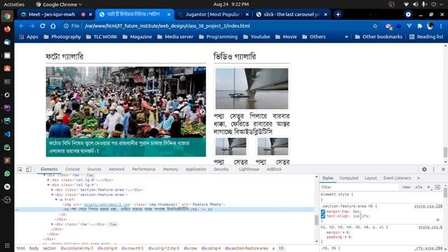
Task: Click the flex badge on the lower div row
Action: pos(113,224)
